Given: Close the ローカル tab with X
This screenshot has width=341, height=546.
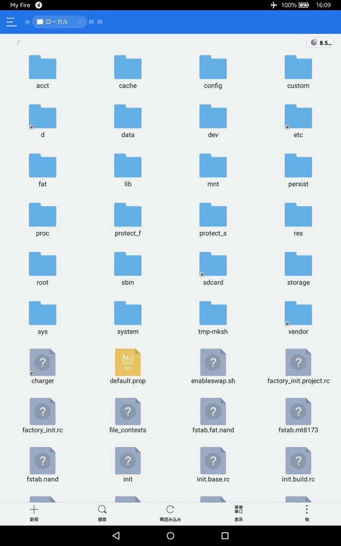Looking at the screenshot, I should [80, 22].
